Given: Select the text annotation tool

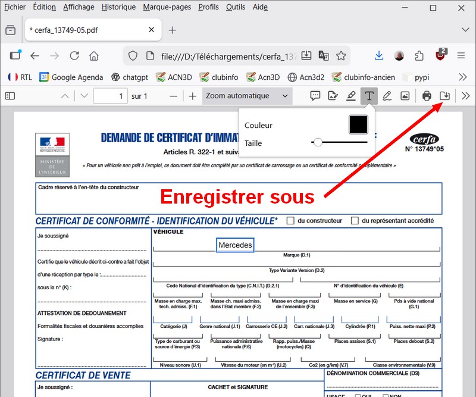Looking at the screenshot, I should 369,96.
